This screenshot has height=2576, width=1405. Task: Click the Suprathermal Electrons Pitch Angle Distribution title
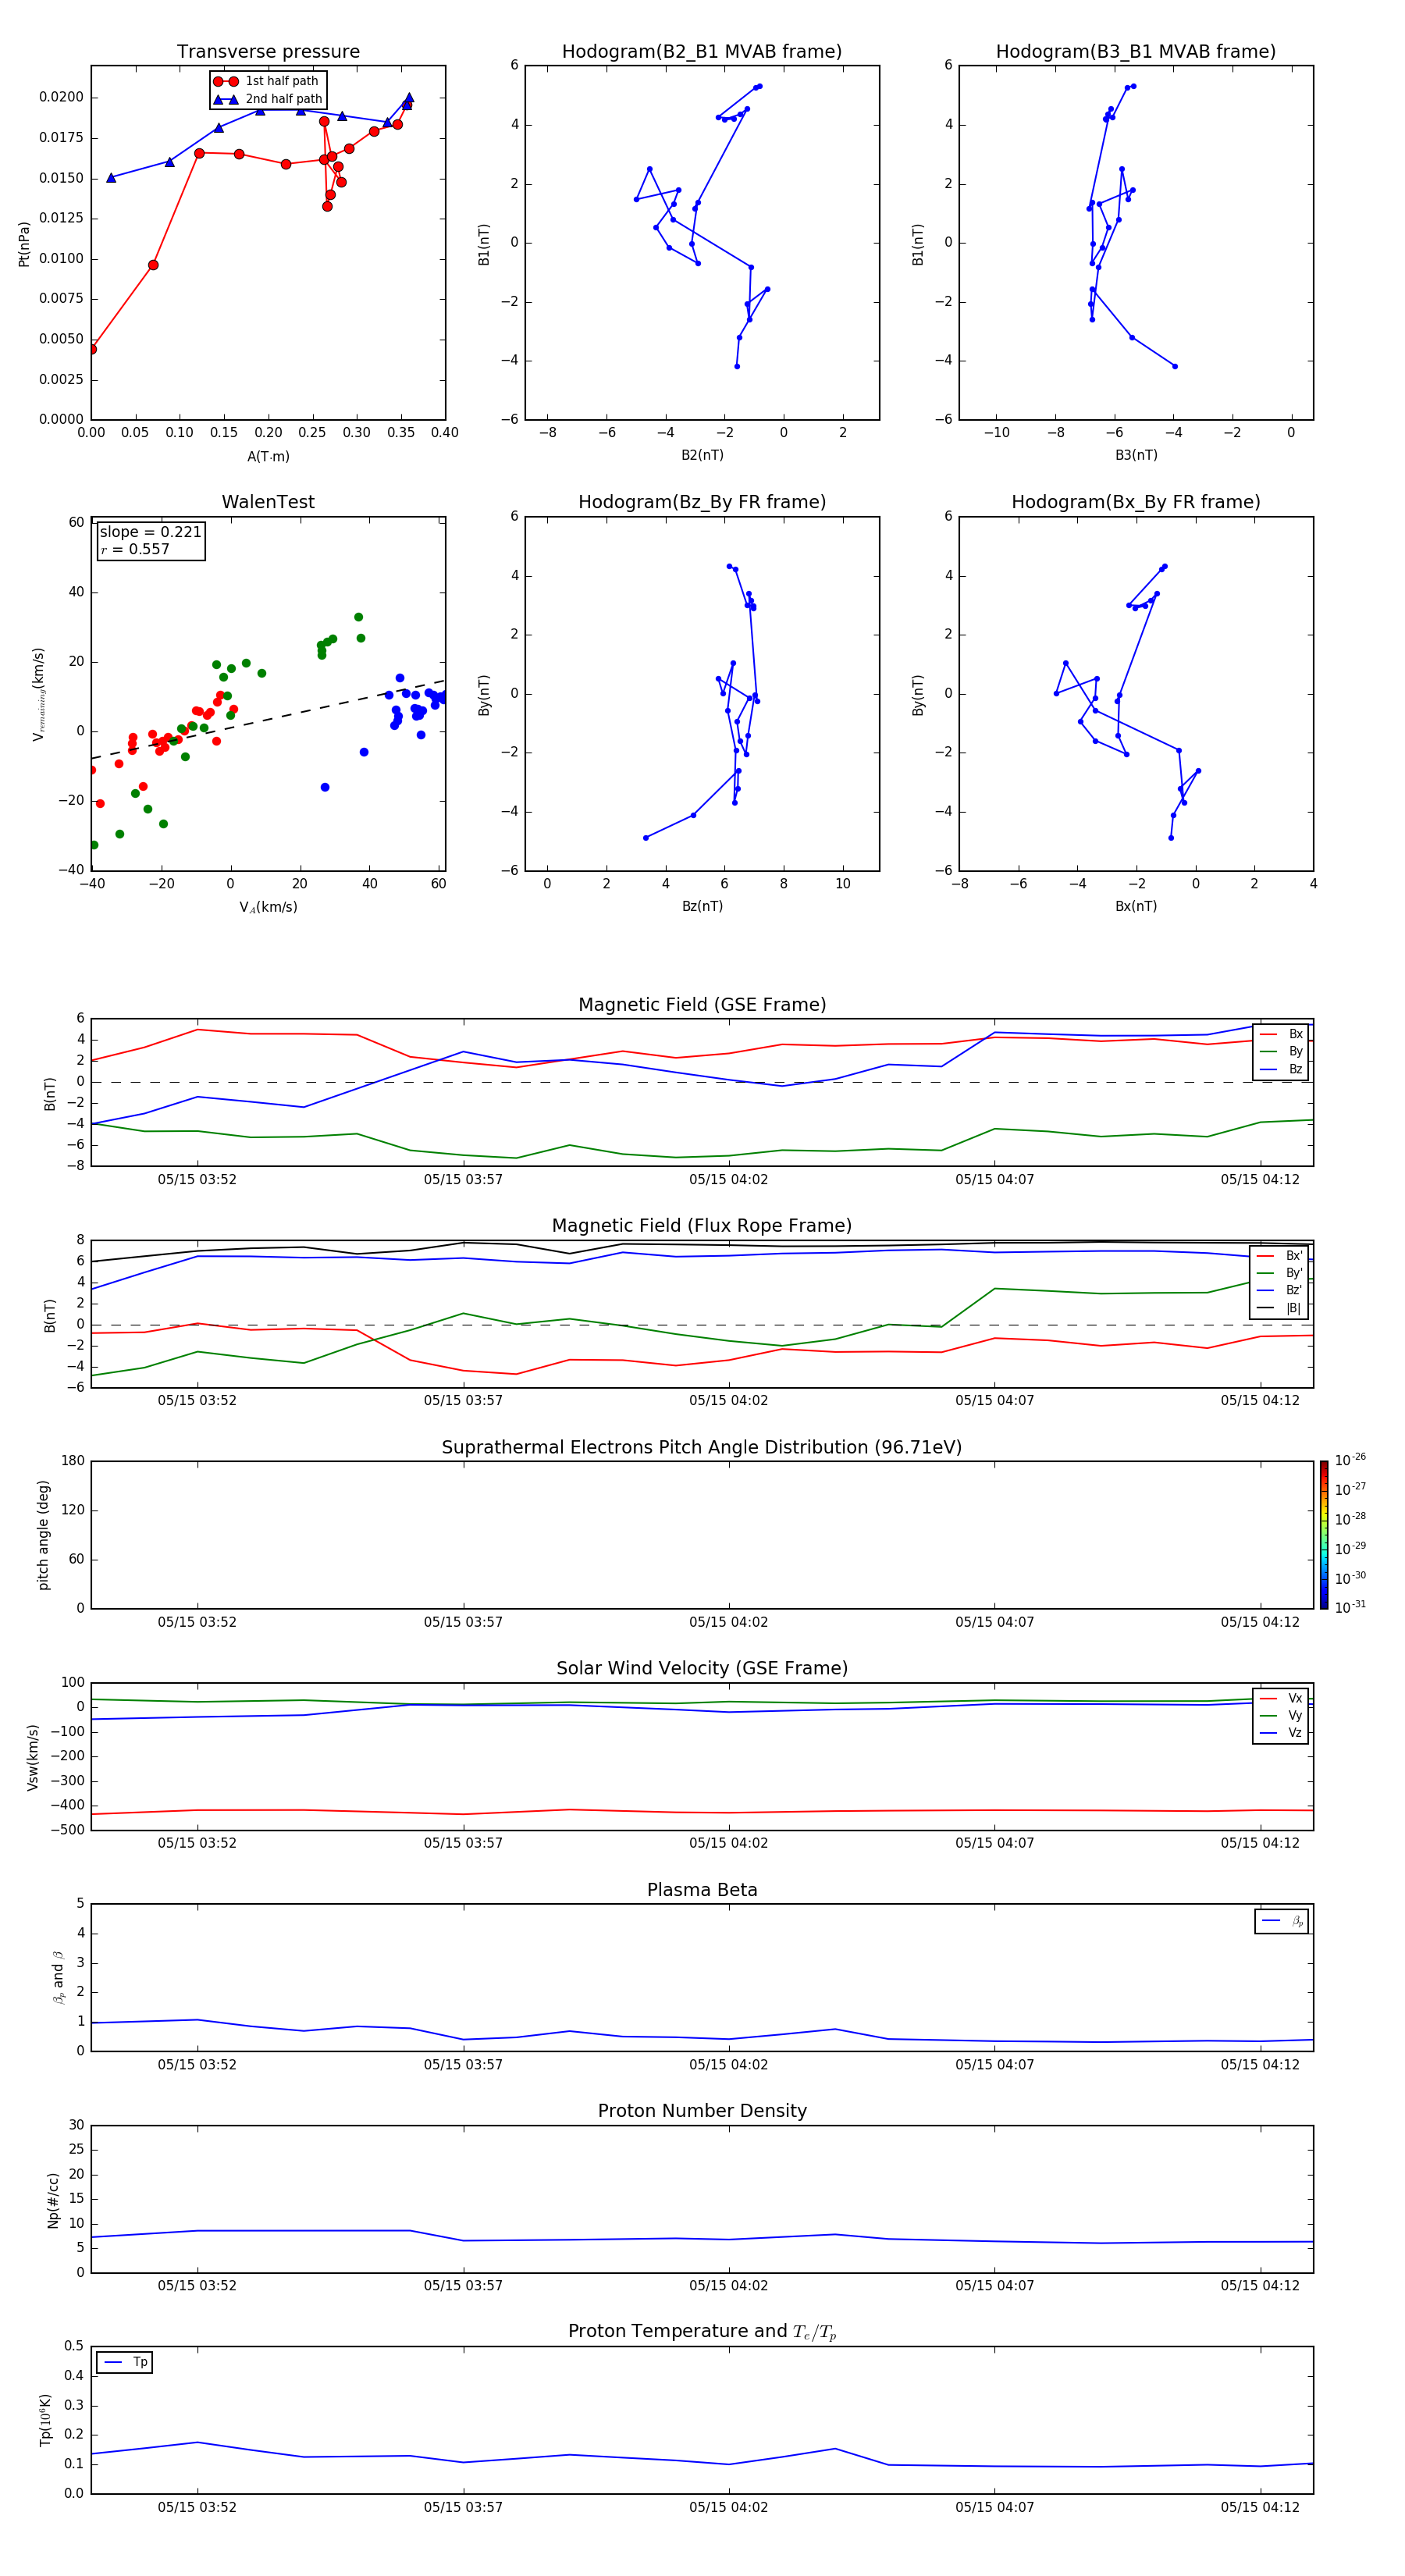click(702, 1447)
